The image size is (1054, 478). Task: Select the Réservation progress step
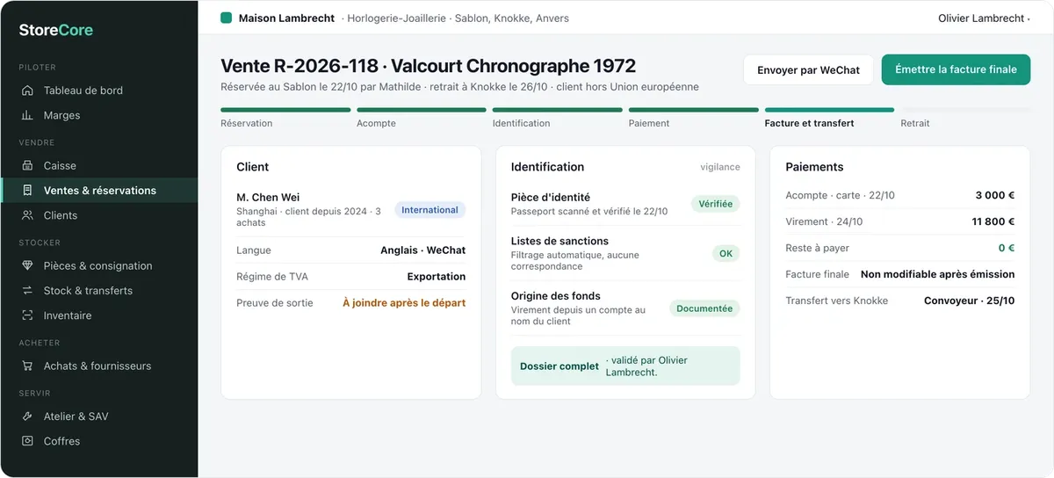(285, 118)
